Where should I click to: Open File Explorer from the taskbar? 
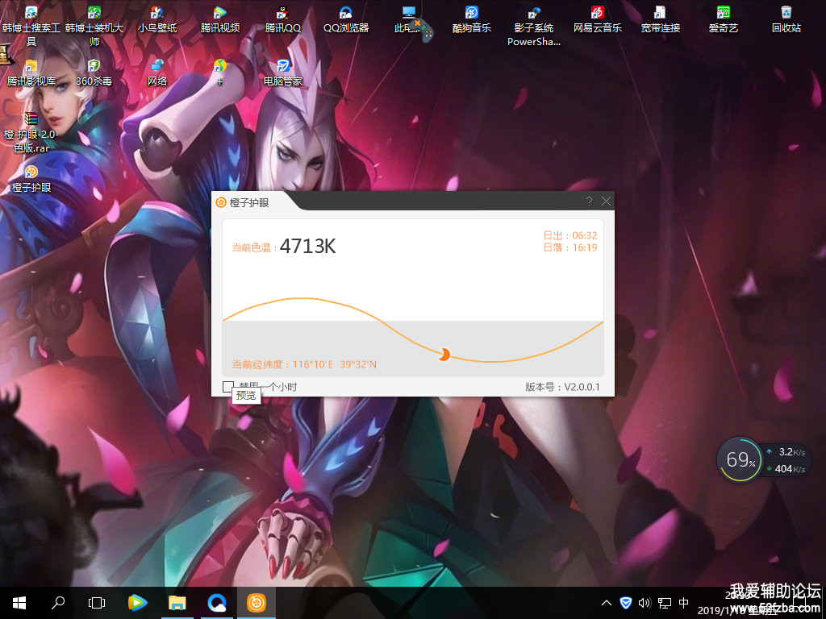click(x=177, y=603)
